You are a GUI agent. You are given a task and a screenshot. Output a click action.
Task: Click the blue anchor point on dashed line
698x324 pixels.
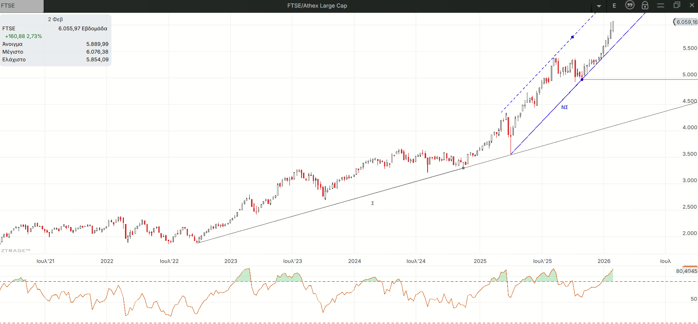coord(572,37)
